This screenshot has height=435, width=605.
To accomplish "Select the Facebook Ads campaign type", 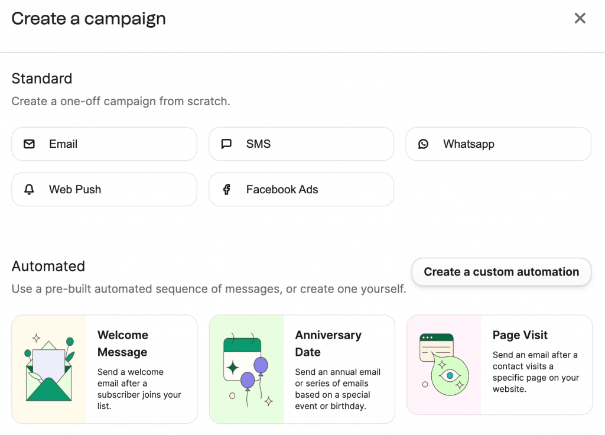I will click(x=301, y=189).
